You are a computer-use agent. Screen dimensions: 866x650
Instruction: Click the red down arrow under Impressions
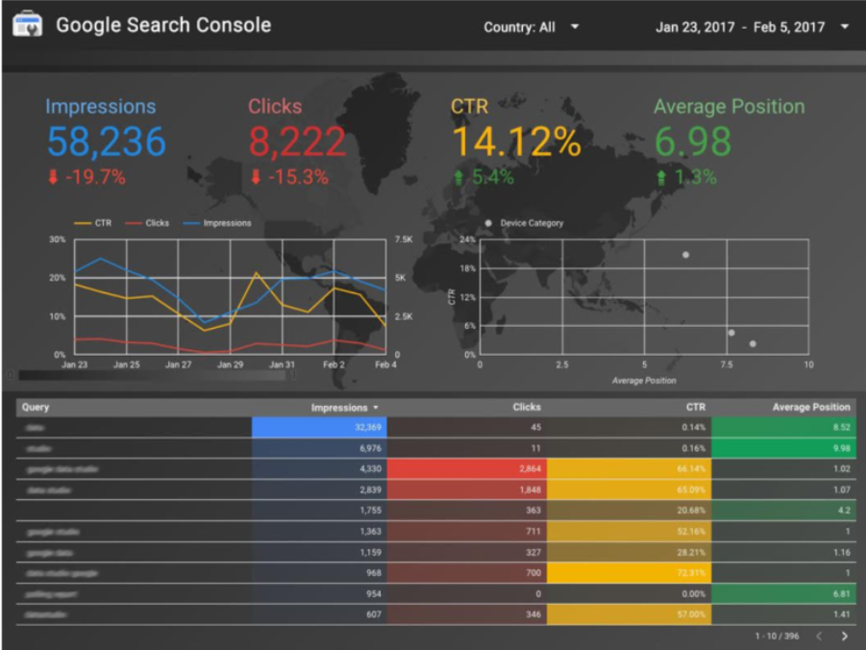tap(52, 177)
